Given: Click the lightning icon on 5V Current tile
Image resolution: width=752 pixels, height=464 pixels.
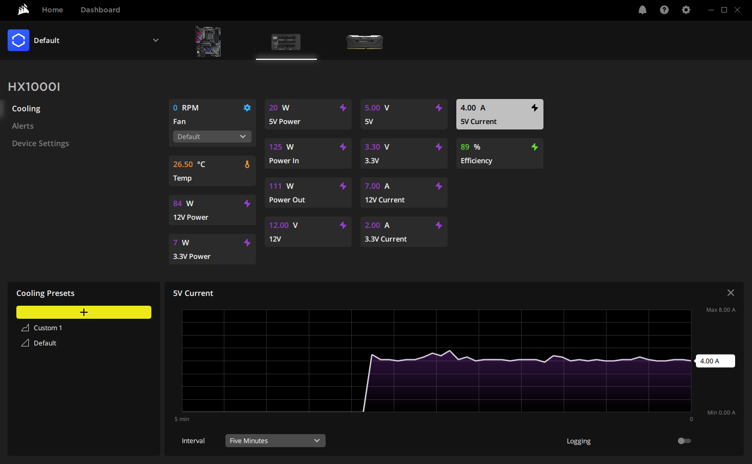Looking at the screenshot, I should [x=535, y=108].
